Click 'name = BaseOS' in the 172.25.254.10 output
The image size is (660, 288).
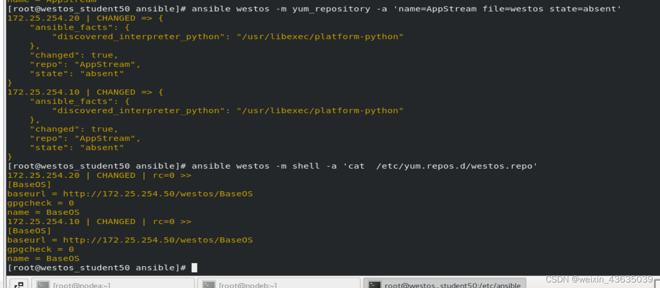(44, 258)
